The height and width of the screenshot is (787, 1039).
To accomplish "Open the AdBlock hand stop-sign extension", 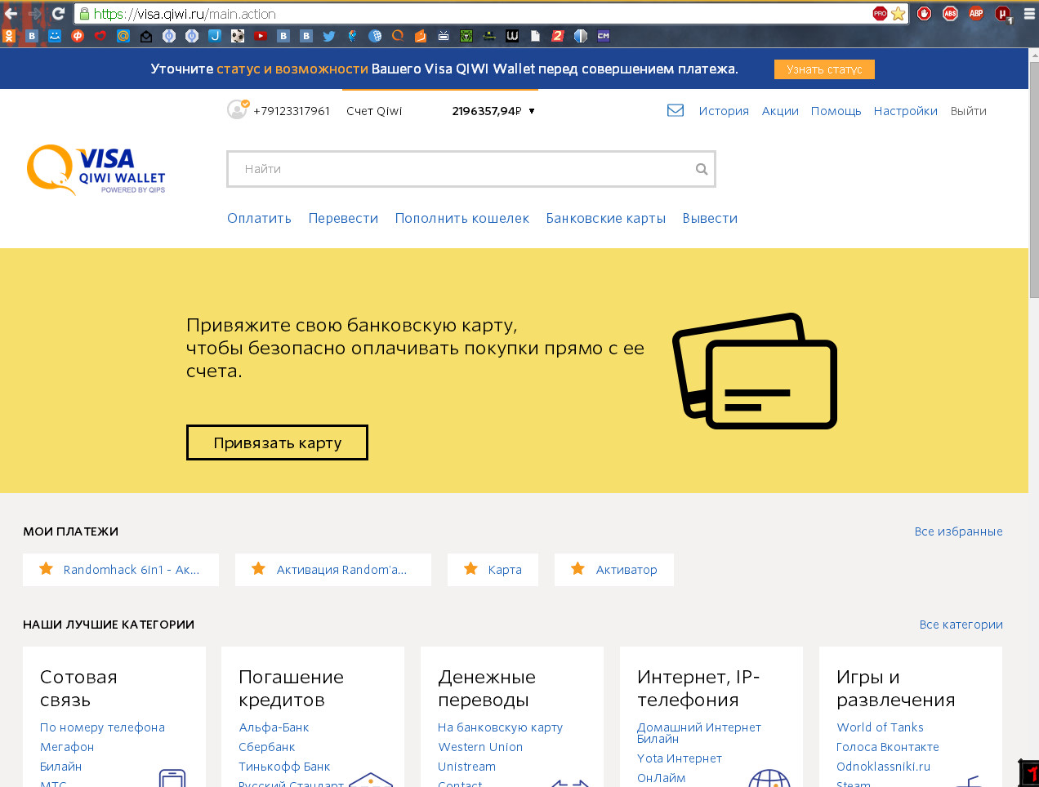I will coord(924,13).
